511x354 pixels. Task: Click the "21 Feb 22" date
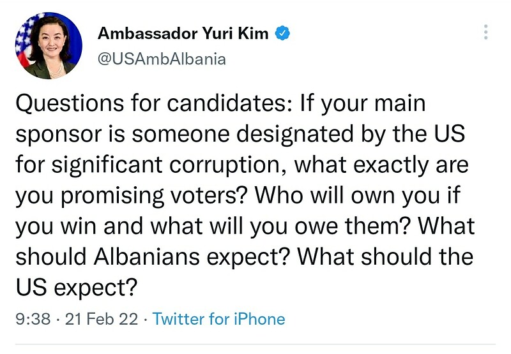tap(102, 318)
